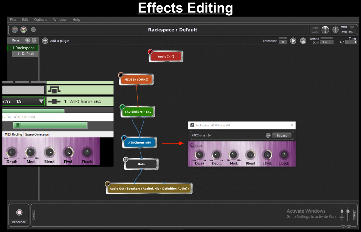
Task: Open the Options menu
Action: click(x=40, y=20)
